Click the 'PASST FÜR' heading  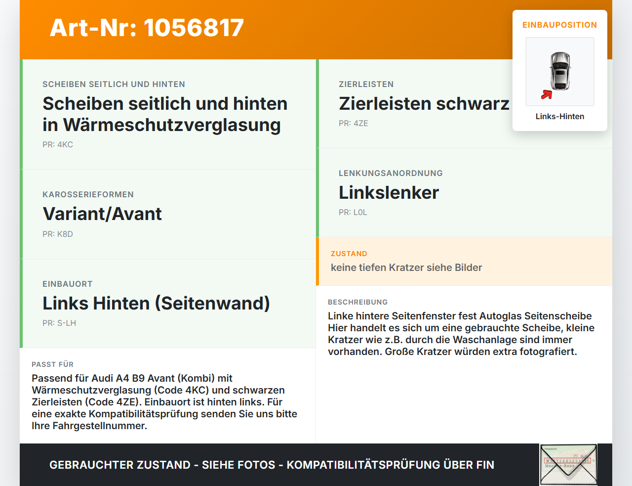pyautogui.click(x=53, y=364)
